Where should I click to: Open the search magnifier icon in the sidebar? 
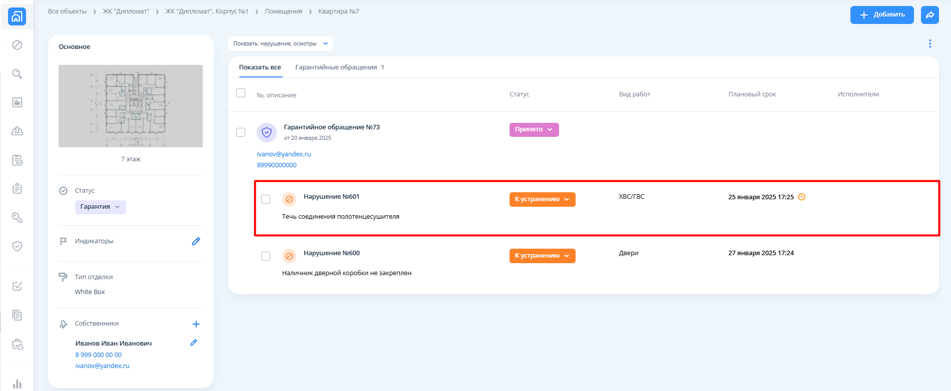click(17, 74)
